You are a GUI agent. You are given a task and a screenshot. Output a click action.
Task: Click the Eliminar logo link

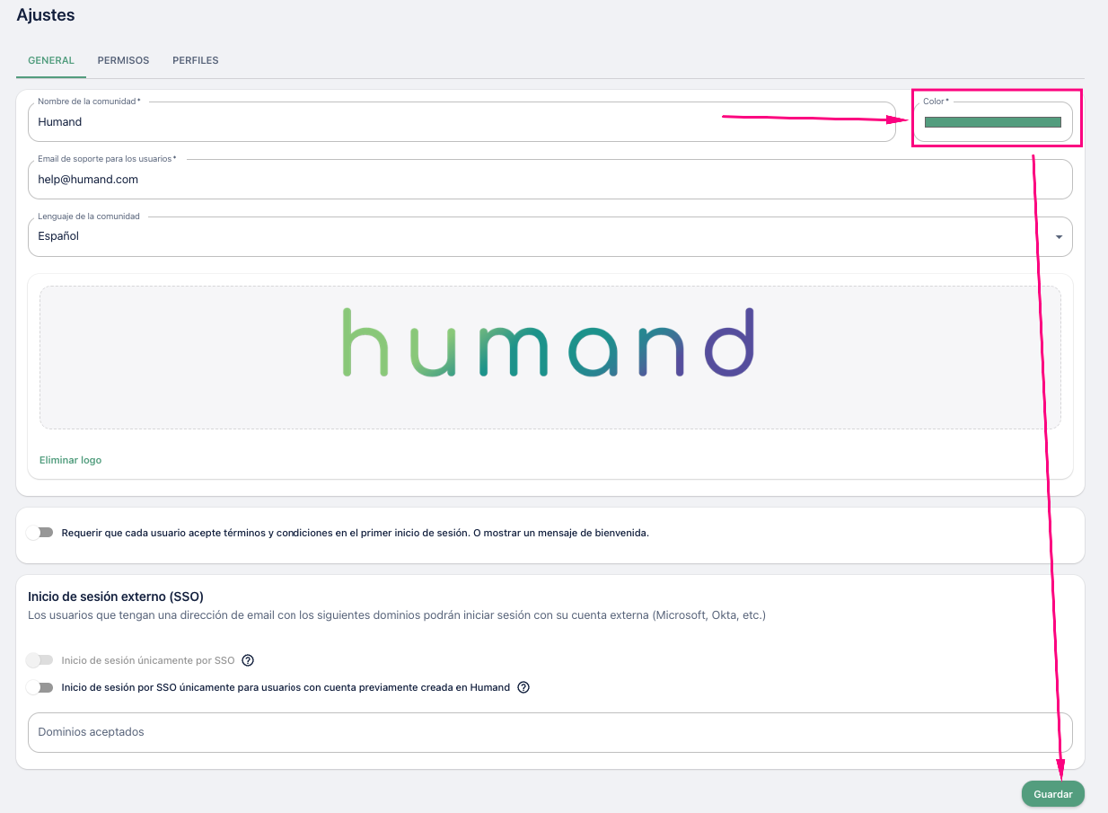coord(71,460)
